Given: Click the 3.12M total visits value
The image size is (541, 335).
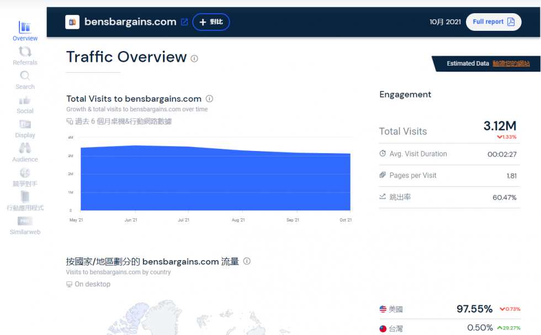Looking at the screenshot, I should tap(500, 126).
